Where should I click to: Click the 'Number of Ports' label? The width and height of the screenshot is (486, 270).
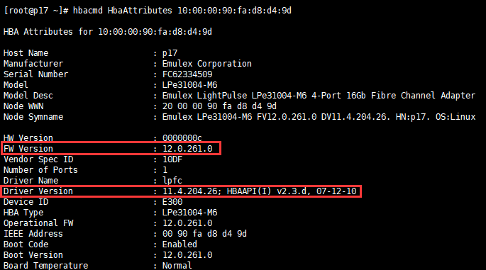[40, 170]
